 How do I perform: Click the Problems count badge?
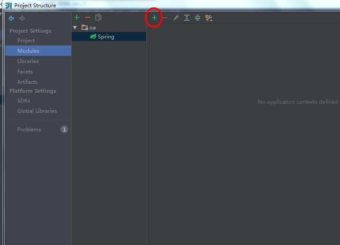click(64, 130)
